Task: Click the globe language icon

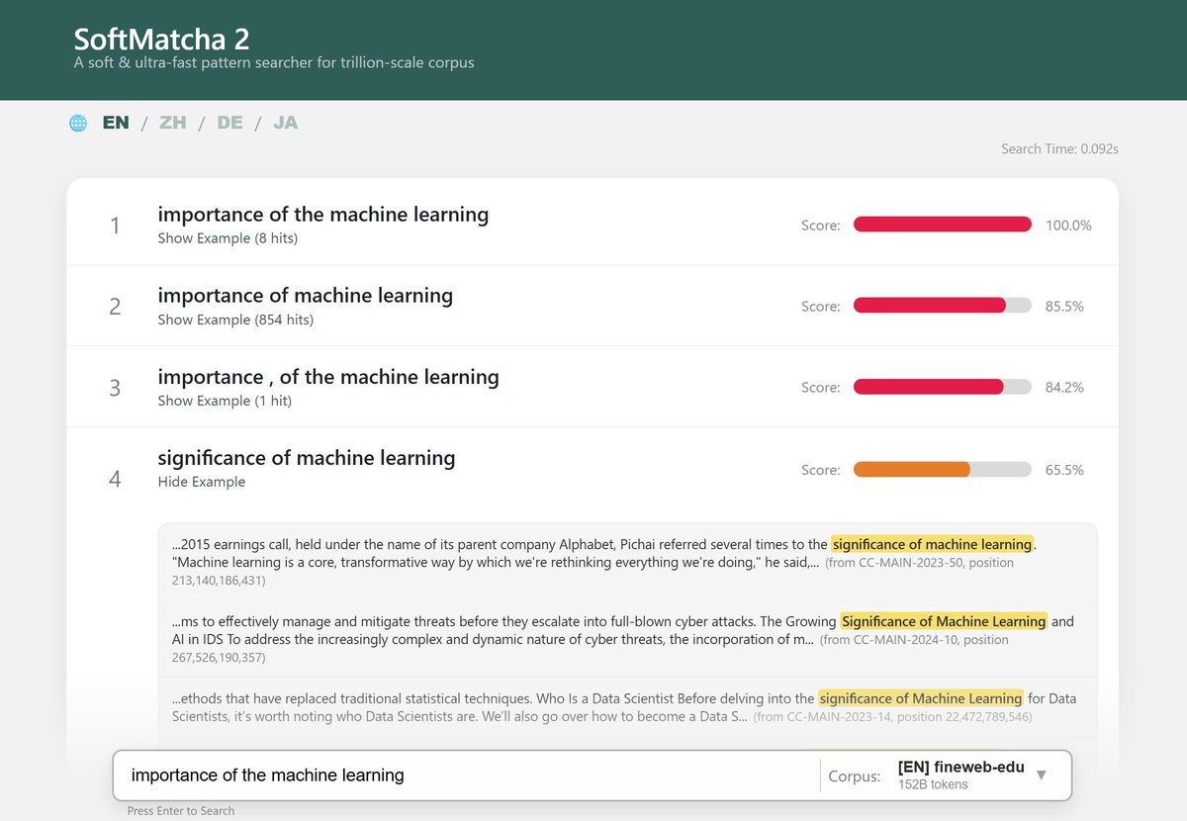Action: pos(78,123)
